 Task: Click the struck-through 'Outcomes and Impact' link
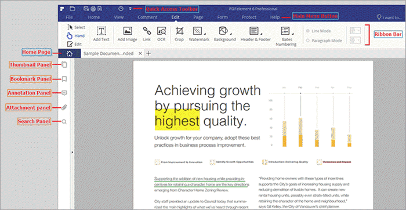[x=337, y=162]
